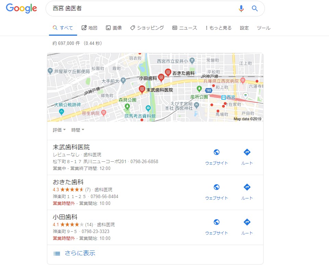Click ルート label for 小田歯科
This screenshot has width=329, height=269.
pyautogui.click(x=247, y=233)
